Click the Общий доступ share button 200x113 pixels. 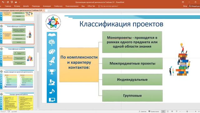194,6
